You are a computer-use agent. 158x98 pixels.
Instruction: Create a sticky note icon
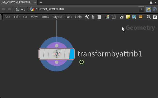(x=128, y=17)
